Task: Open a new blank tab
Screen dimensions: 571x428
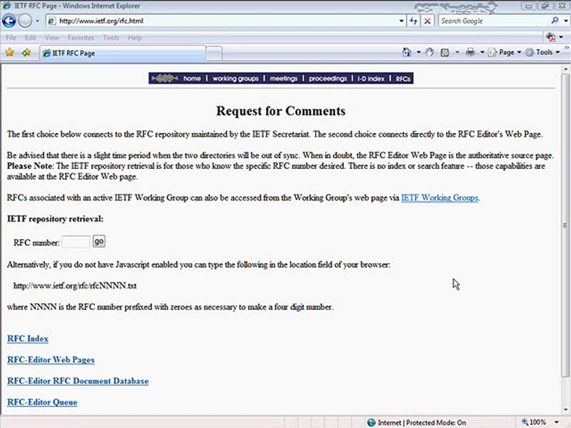Action: (x=214, y=53)
